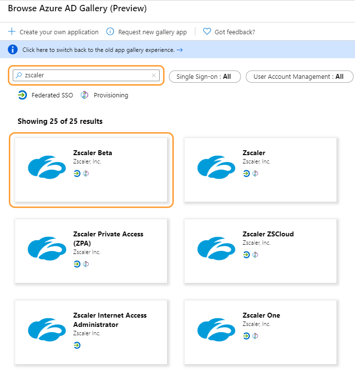This screenshot has height=369, width=355.
Task: Select the Zscaler ZSCloud app tile
Action: [260, 251]
